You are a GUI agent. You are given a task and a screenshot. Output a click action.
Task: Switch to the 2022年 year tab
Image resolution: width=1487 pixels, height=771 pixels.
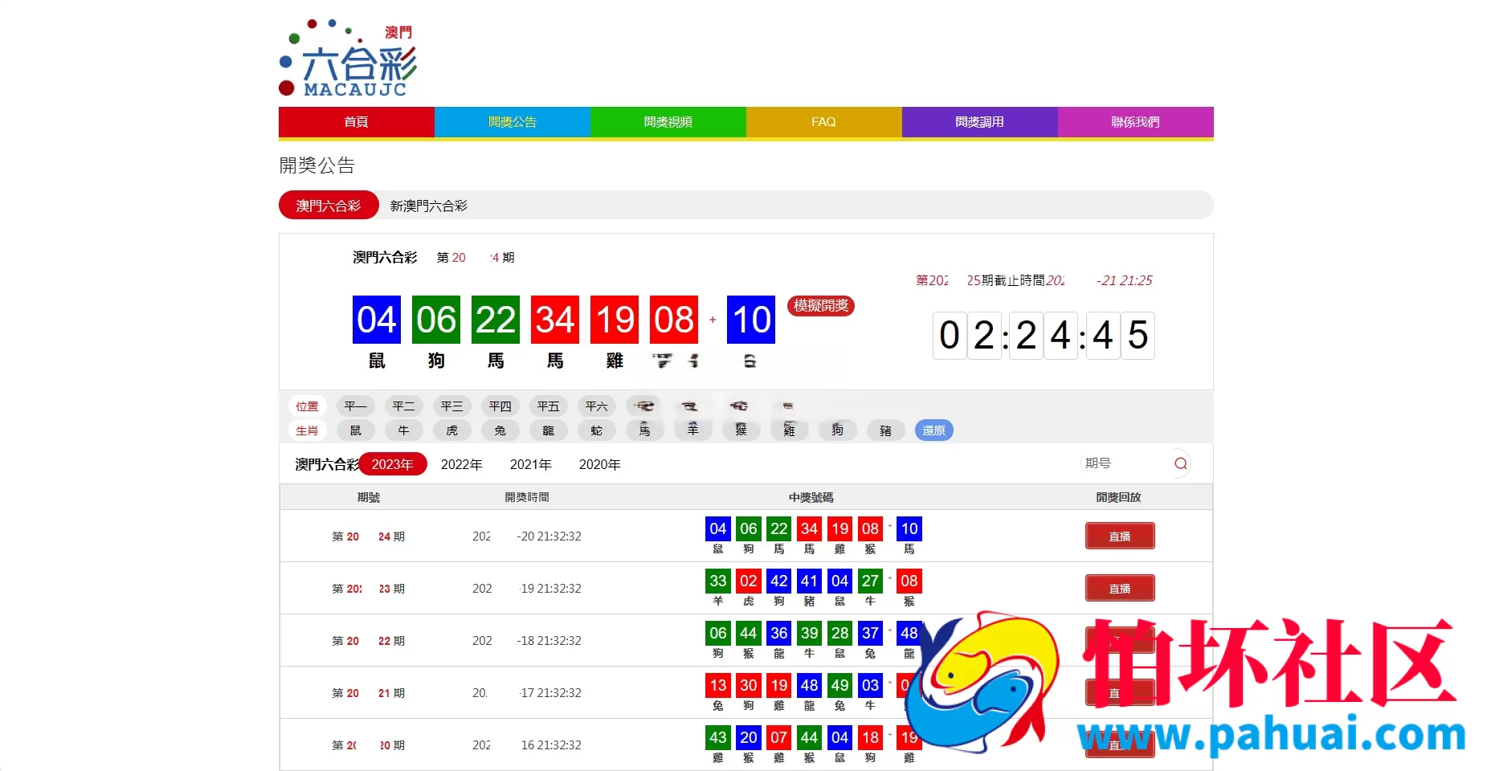(x=462, y=464)
